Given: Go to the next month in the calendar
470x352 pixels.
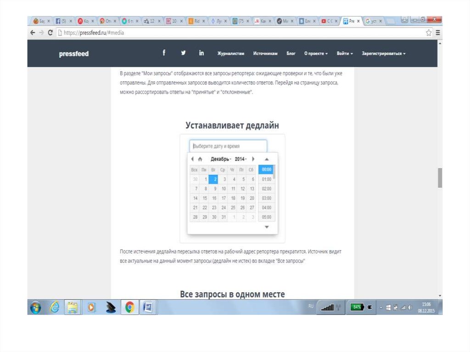Looking at the screenshot, I should coord(253,159).
